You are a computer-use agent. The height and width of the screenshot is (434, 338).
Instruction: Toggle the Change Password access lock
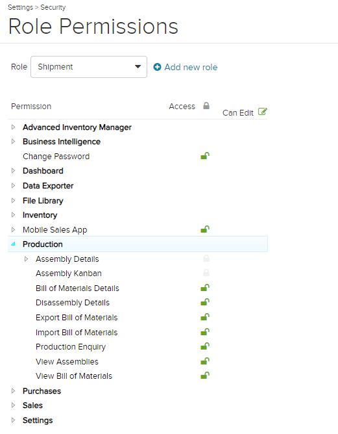pos(205,156)
